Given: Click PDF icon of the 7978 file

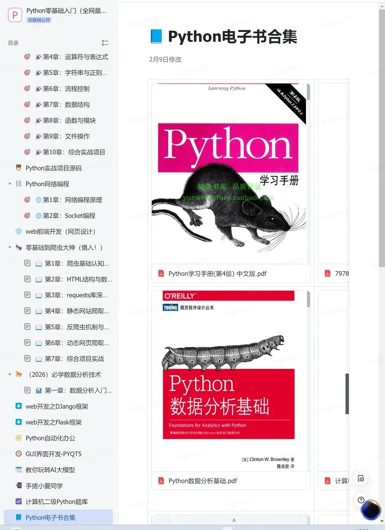Looking at the screenshot, I should point(327,274).
